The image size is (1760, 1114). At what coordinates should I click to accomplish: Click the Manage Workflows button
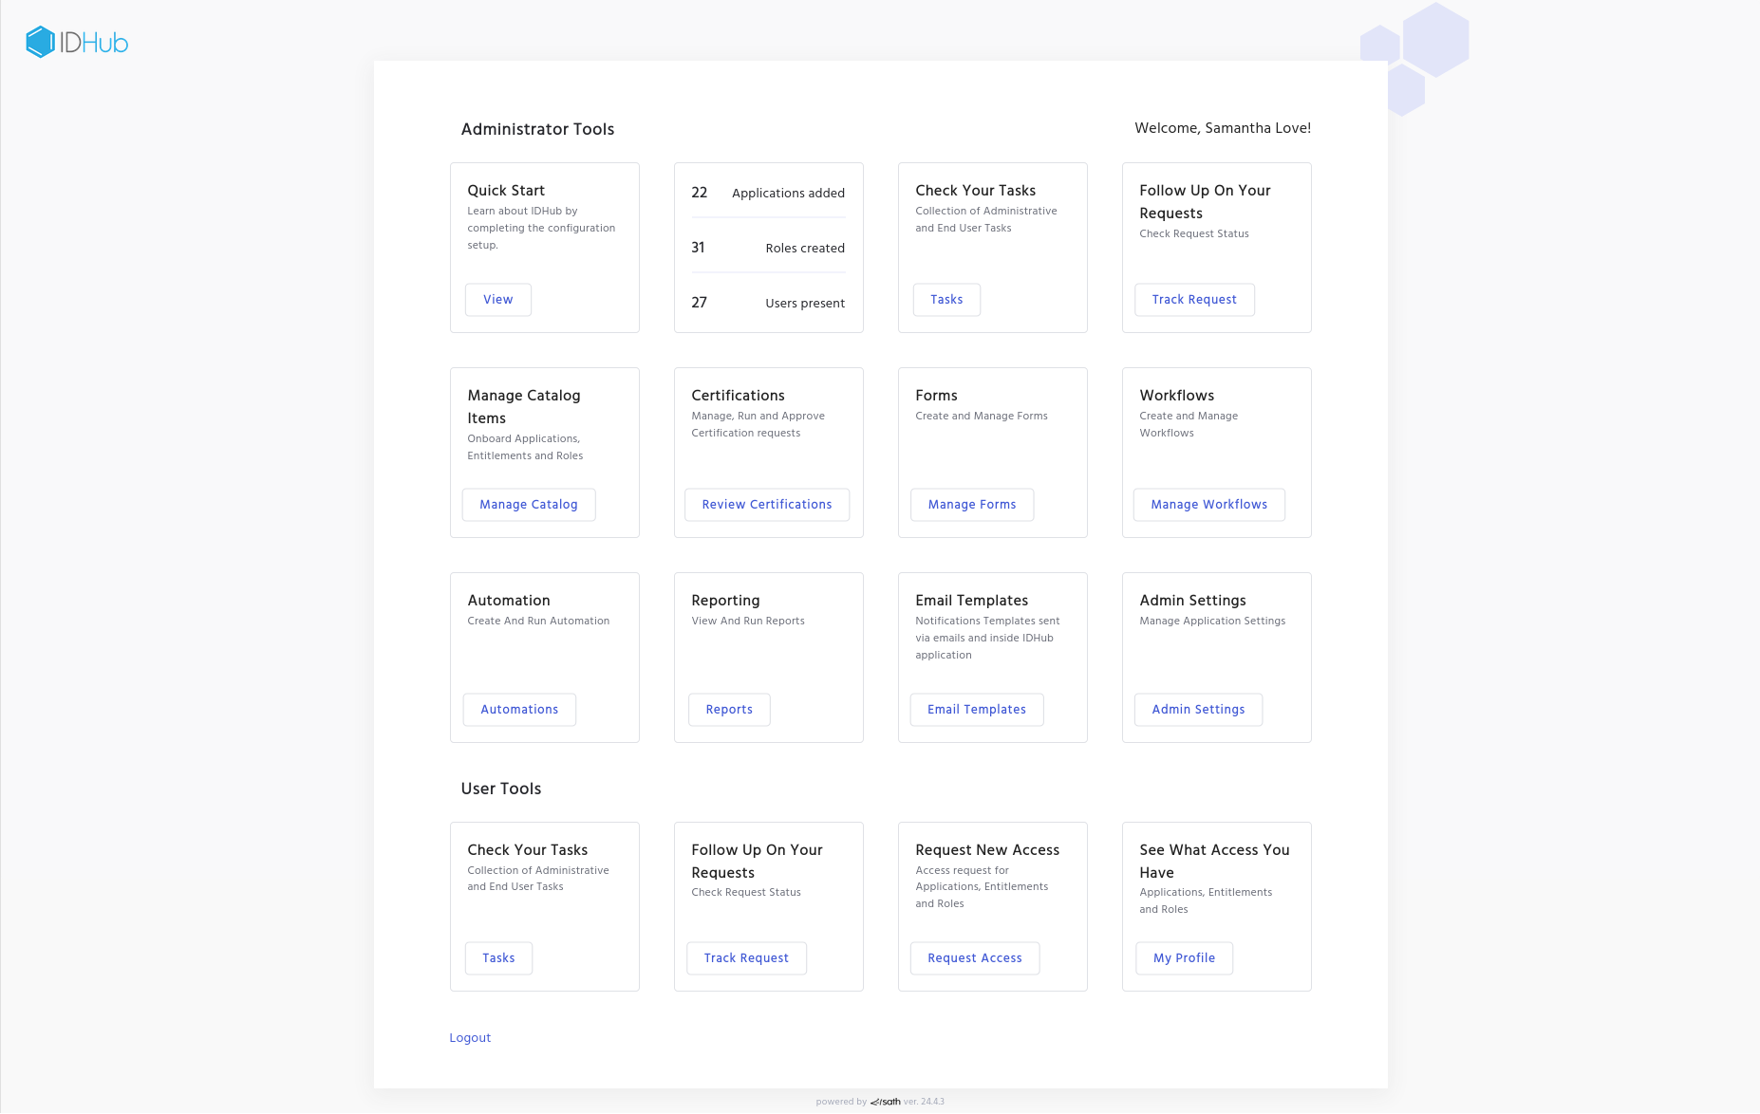click(1209, 505)
